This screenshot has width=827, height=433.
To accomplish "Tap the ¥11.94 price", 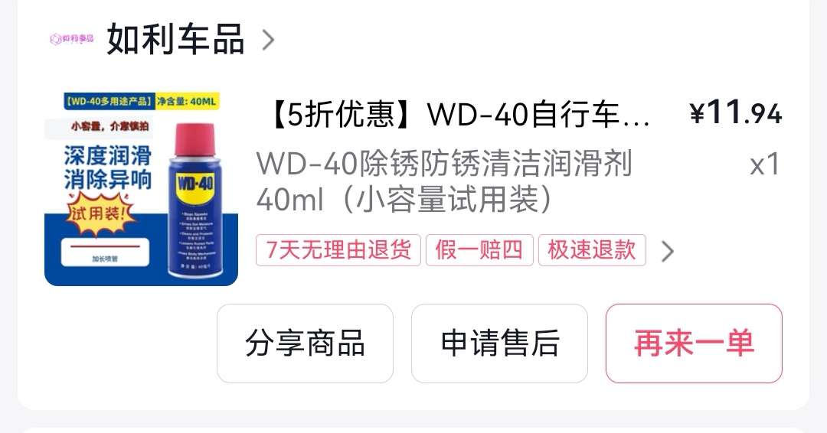I will pos(736,112).
